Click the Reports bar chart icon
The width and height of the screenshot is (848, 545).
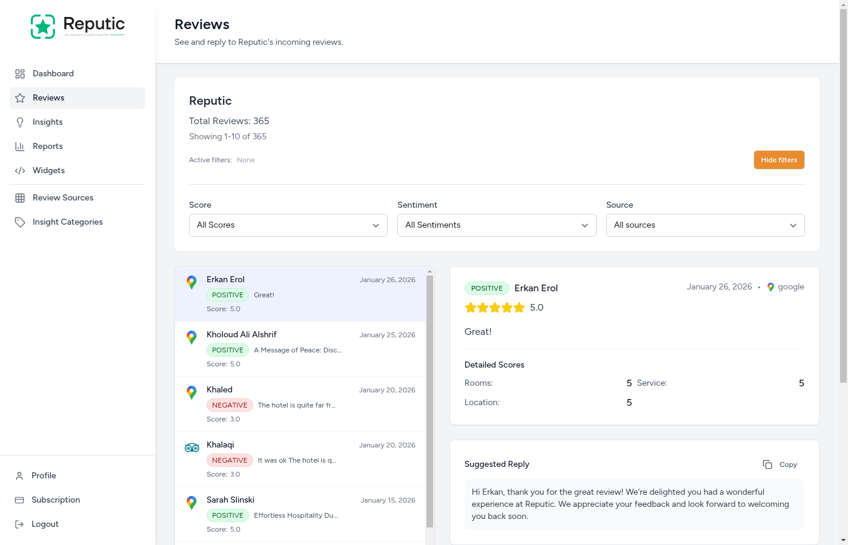20,146
